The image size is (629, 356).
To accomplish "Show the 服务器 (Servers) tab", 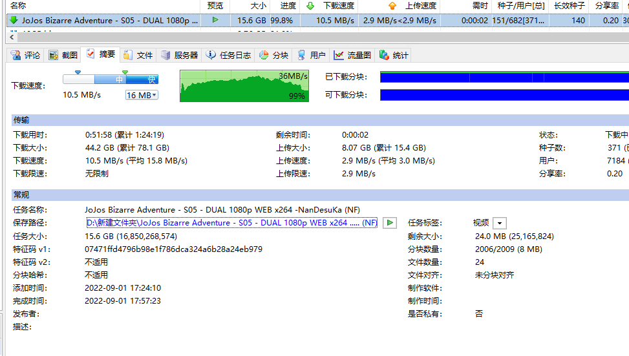I will pos(180,56).
